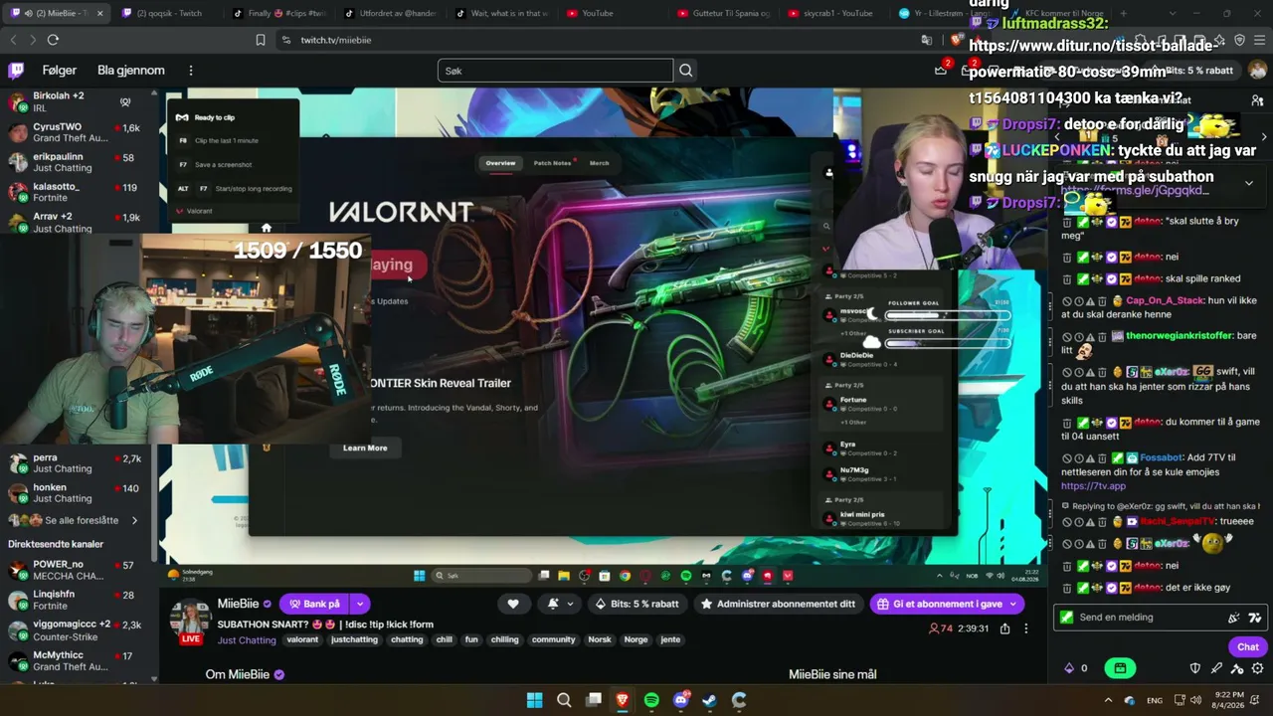Screen dimensions: 1273x716
Task: Open emote picker in chat input
Action: point(1234,618)
